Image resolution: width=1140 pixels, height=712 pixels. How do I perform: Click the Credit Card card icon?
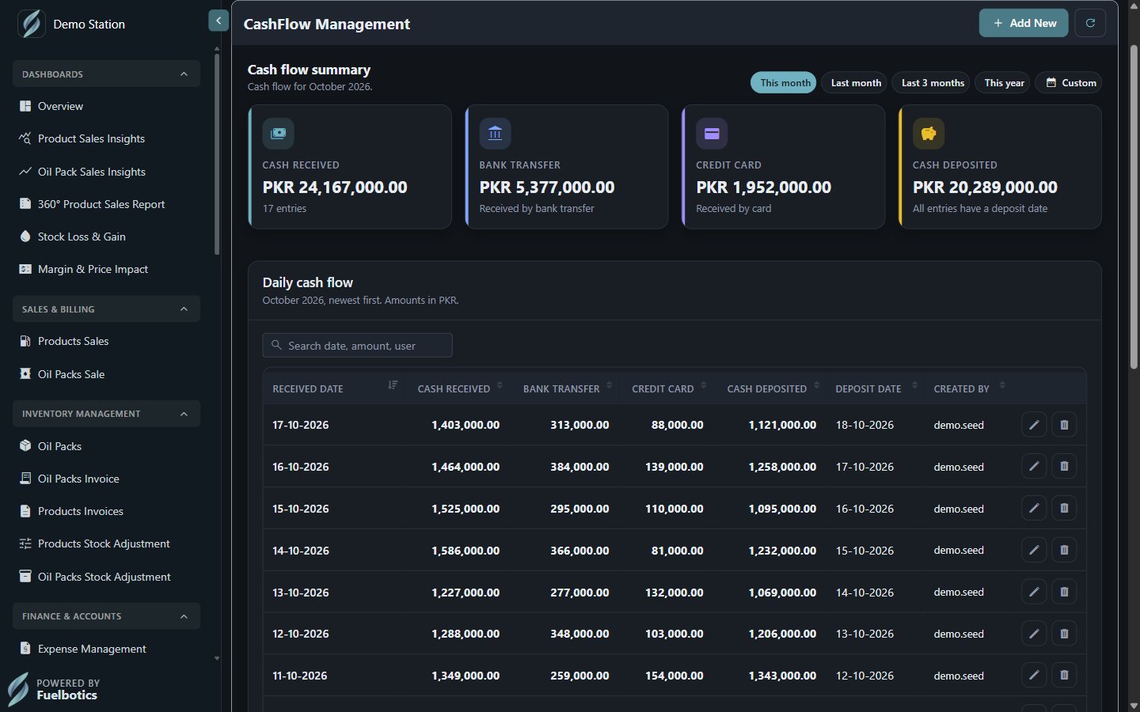pos(712,134)
